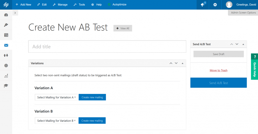Open the target bullseye icon in sidebar
This screenshot has width=258, height=134.
point(6,65)
